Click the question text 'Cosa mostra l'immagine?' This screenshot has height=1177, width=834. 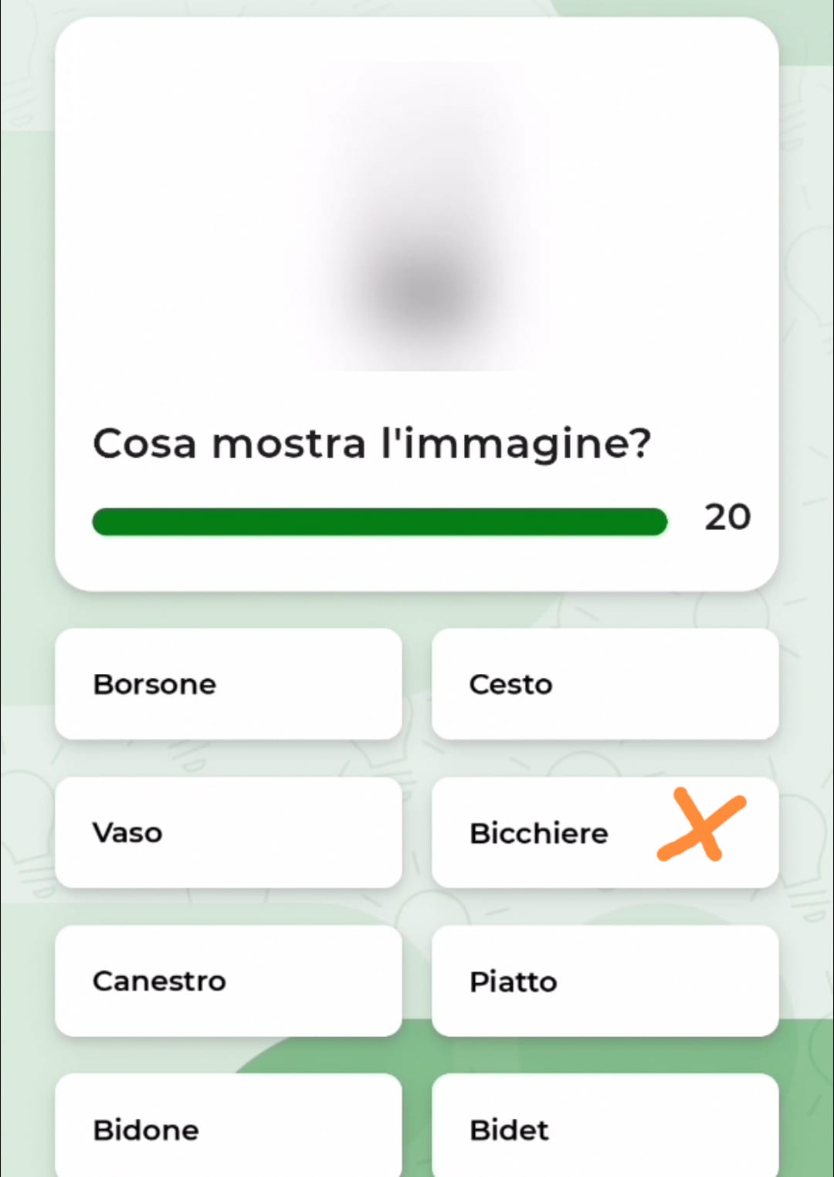(371, 444)
